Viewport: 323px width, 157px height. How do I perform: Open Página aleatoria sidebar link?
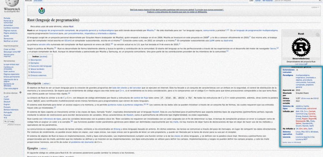tap(10, 33)
